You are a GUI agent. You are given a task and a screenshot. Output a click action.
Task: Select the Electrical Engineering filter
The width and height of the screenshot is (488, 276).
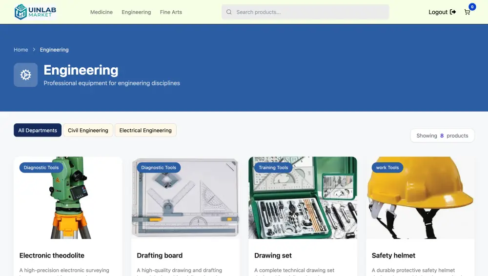tap(145, 130)
